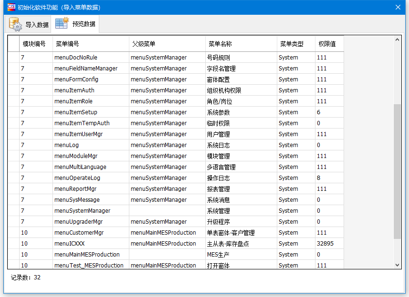Click the 父级菜单 column header
The width and height of the screenshot is (409, 297).
pyautogui.click(x=144, y=44)
